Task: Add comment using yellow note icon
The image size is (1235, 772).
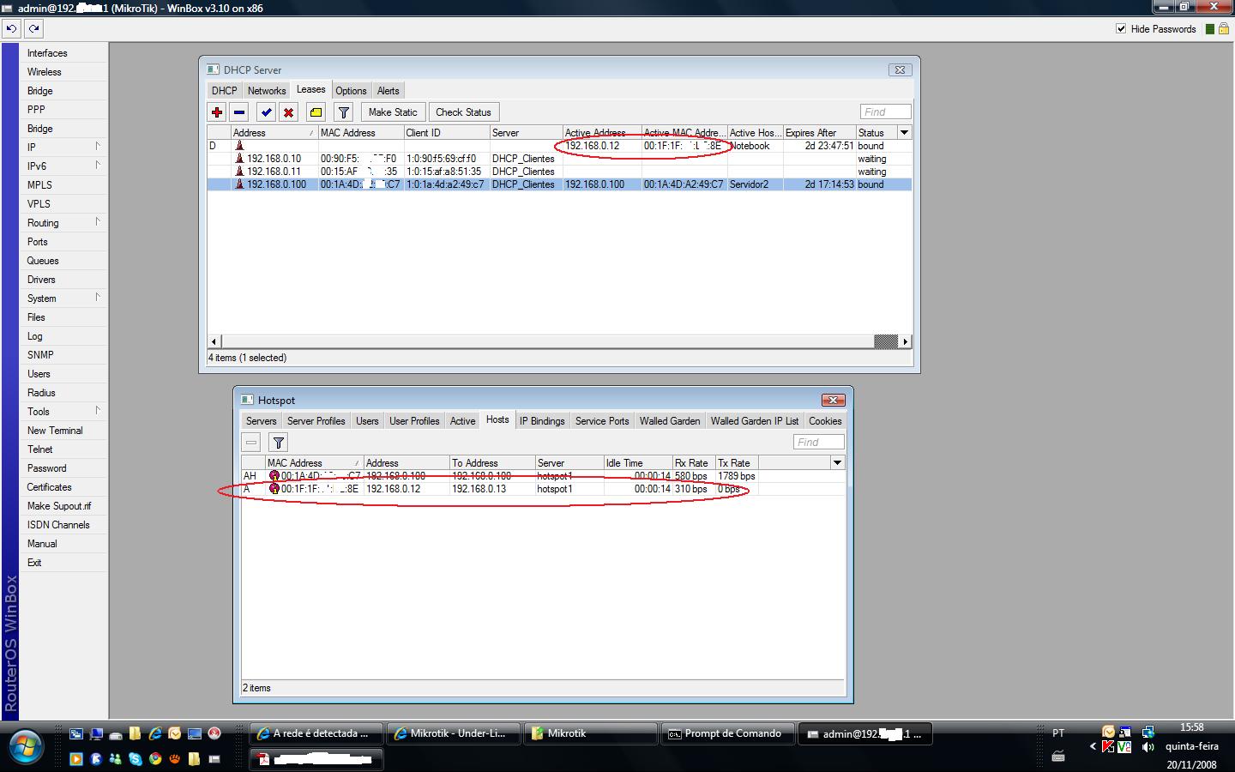Action: pos(316,112)
